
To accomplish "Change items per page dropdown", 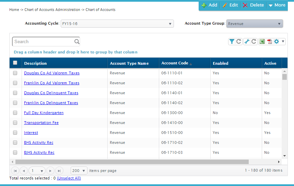I will click(79, 171).
